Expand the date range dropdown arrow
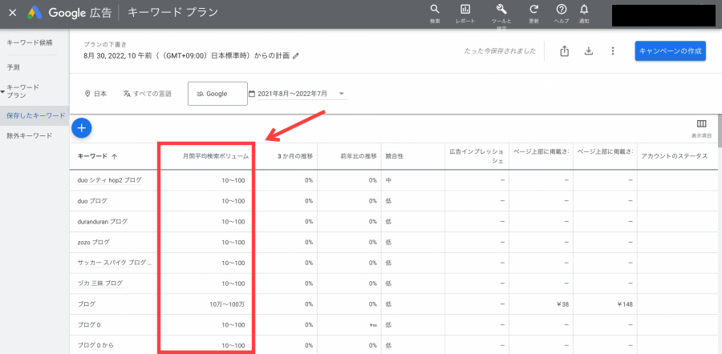The image size is (722, 354). pos(342,94)
